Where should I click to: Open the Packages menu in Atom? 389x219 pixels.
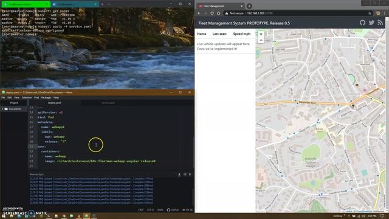(46, 97)
